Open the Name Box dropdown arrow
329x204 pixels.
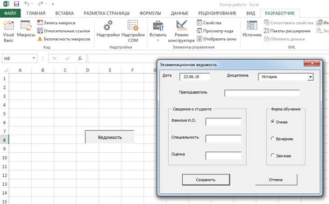coord(34,58)
